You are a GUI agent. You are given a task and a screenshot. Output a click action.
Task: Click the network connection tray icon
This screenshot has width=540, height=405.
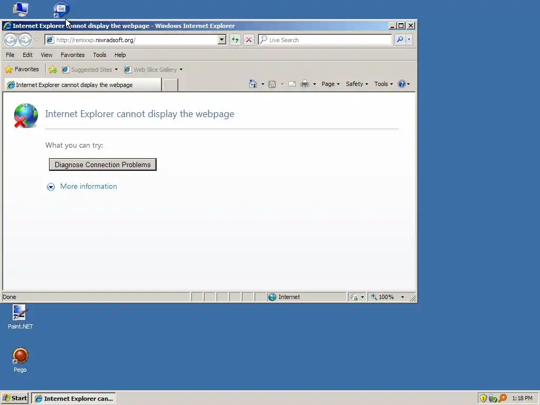coord(493,399)
